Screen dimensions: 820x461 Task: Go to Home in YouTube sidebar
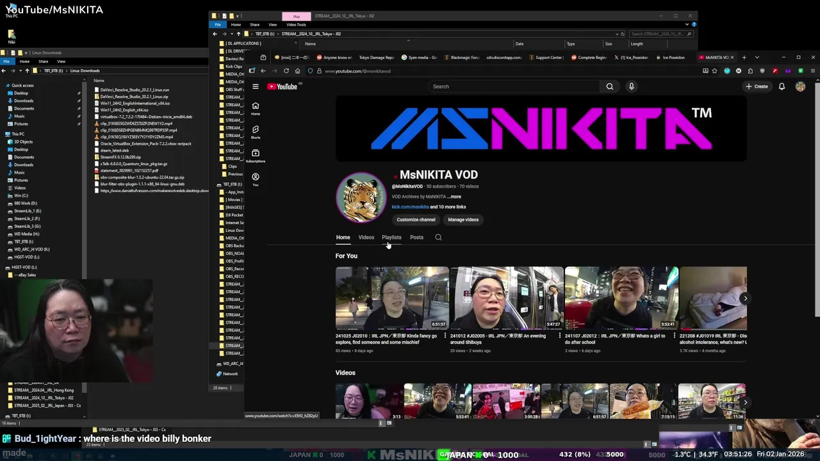(255, 108)
